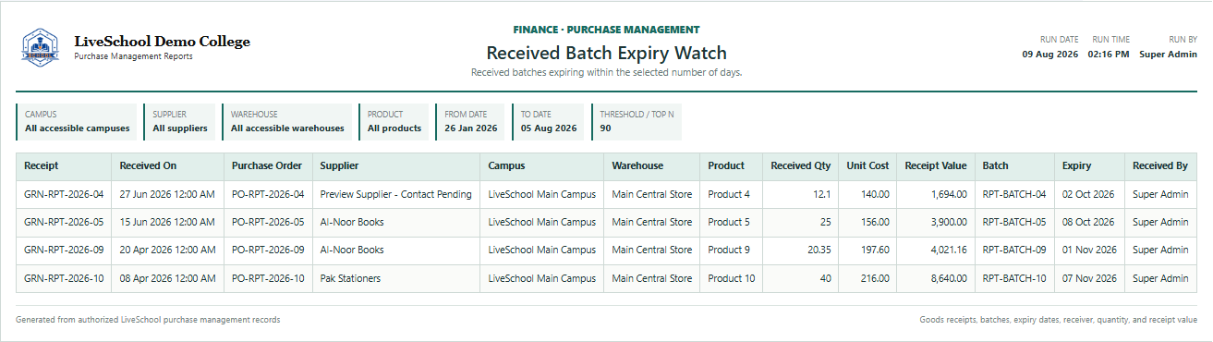Click purchase order PO-RPT-2026-04

click(x=268, y=195)
